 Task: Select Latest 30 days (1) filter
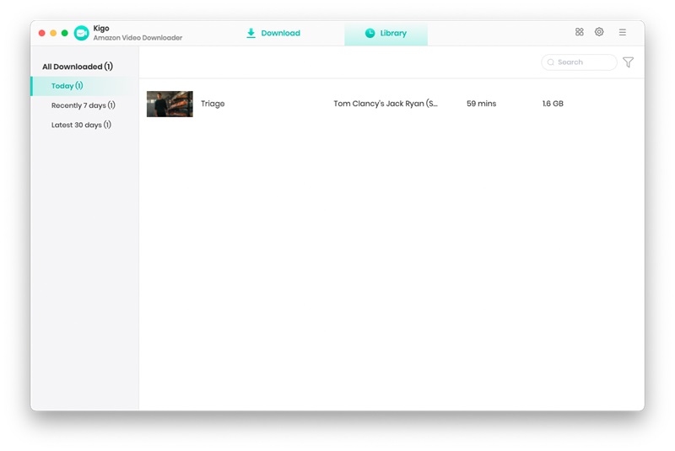coord(81,125)
